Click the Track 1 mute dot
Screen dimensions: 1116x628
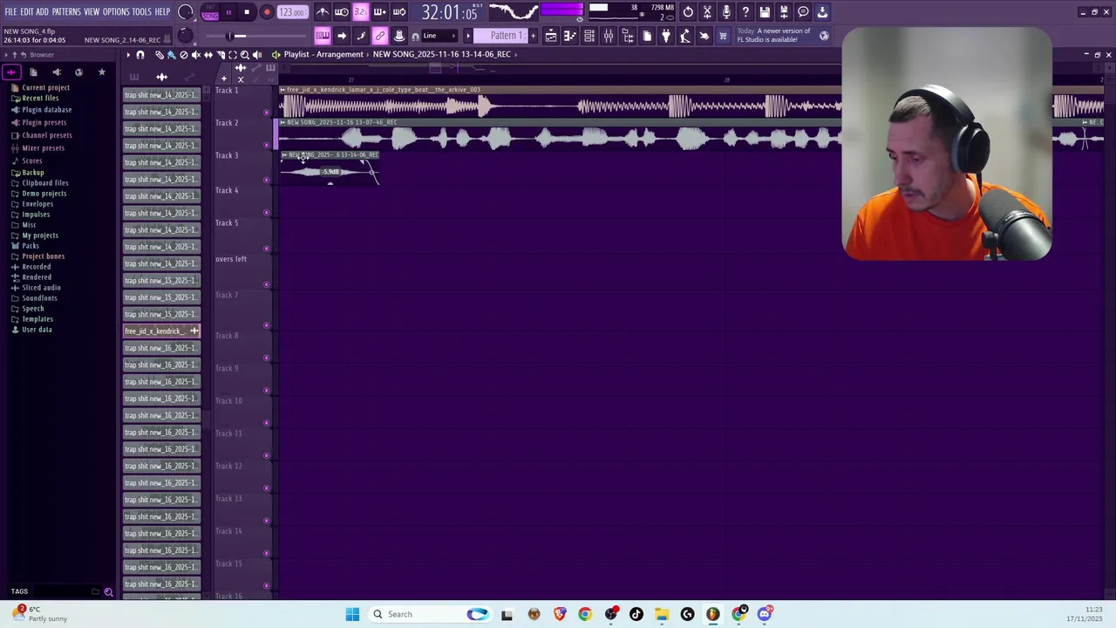[x=267, y=113]
